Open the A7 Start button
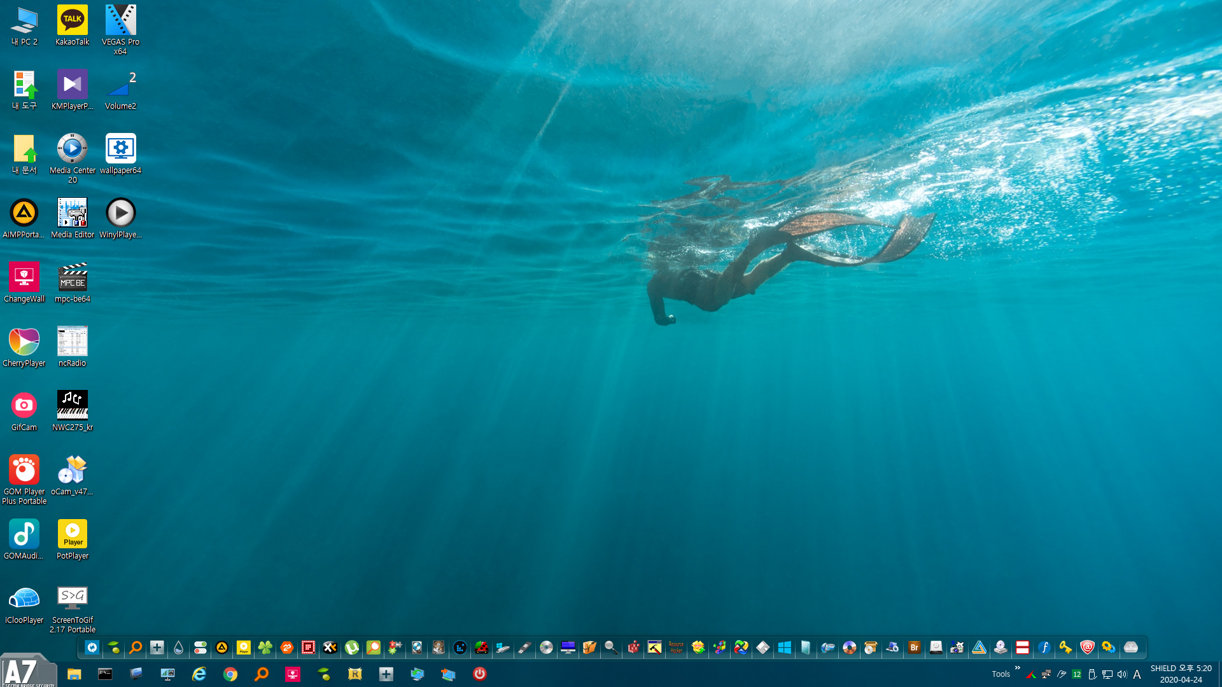This screenshot has width=1222, height=687. coord(28,670)
